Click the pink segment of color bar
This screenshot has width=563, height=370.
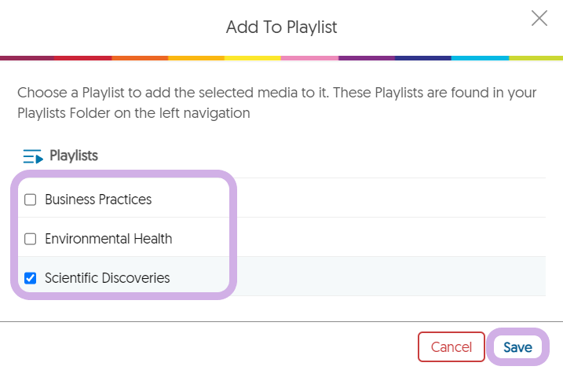pos(309,58)
